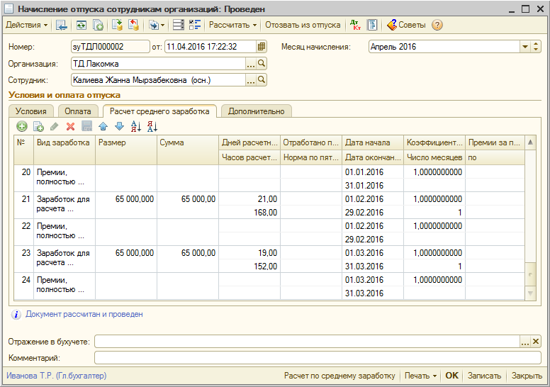Open Советы tips
Image resolution: width=550 pixels, height=387 pixels.
click(x=406, y=25)
